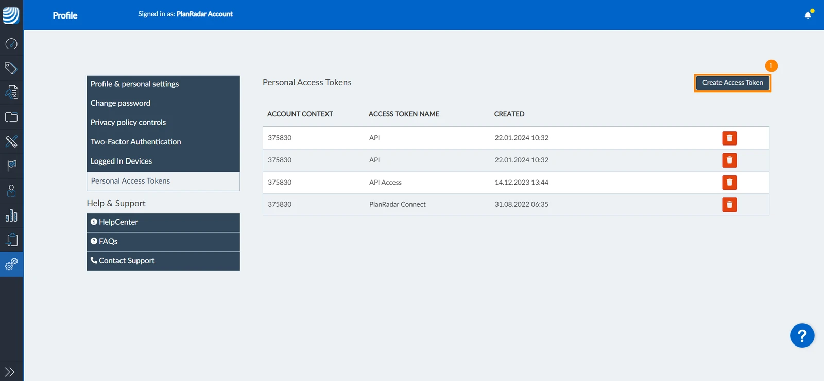Viewport: 824px width, 381px height.
Task: Click the ACCESS TOKEN NAME column header
Action: pyautogui.click(x=404, y=114)
